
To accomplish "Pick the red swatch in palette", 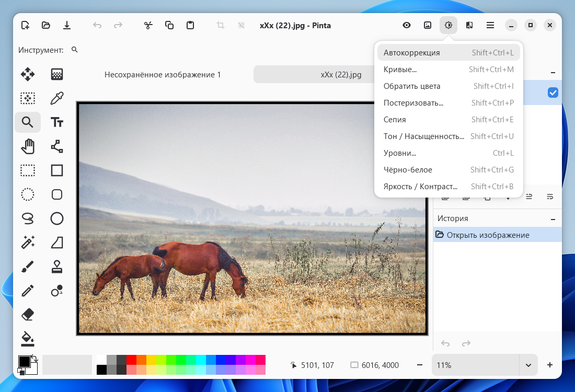I will (x=132, y=360).
